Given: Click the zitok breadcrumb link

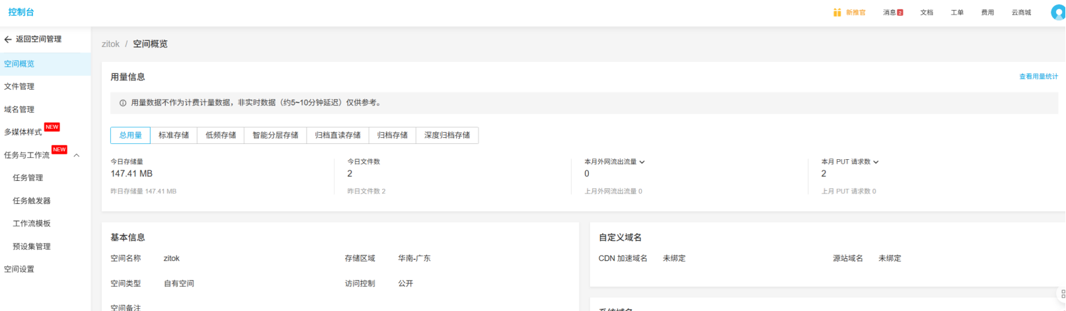Looking at the screenshot, I should pyautogui.click(x=110, y=44).
